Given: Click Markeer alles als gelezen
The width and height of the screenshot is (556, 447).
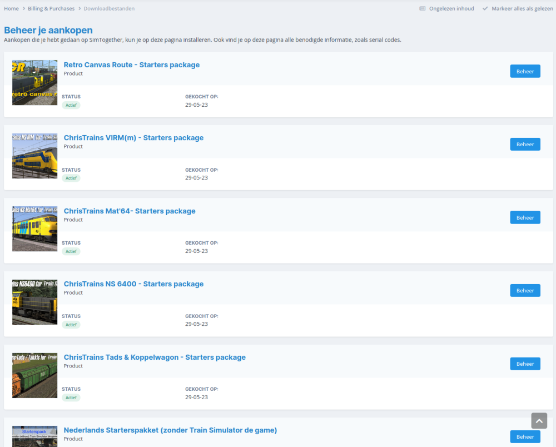Looking at the screenshot, I should [x=522, y=8].
